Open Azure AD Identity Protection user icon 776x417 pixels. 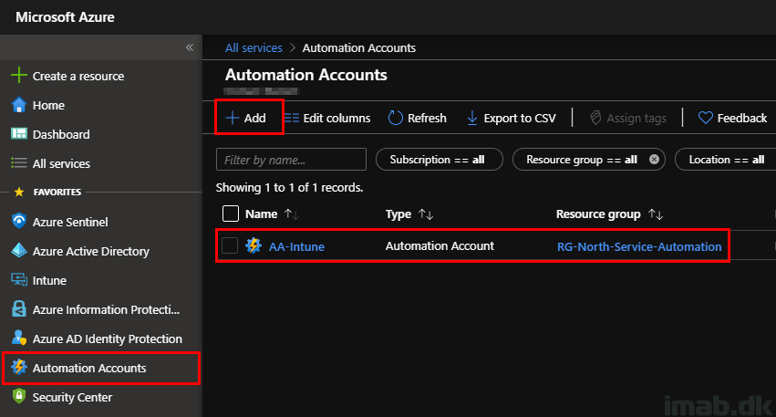pos(19,339)
